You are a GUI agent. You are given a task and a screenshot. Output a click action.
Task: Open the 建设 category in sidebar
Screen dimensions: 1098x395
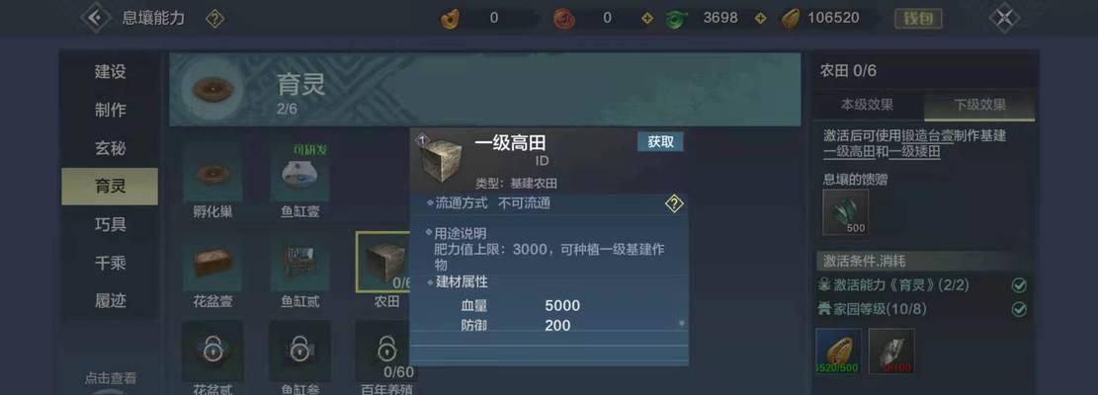(110, 72)
